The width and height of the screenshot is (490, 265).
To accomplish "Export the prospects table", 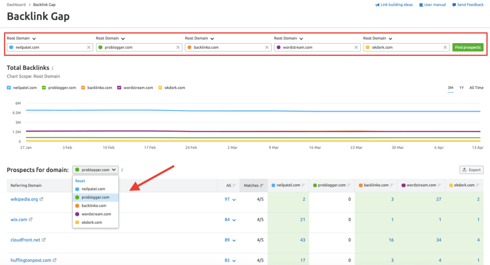I will click(471, 170).
